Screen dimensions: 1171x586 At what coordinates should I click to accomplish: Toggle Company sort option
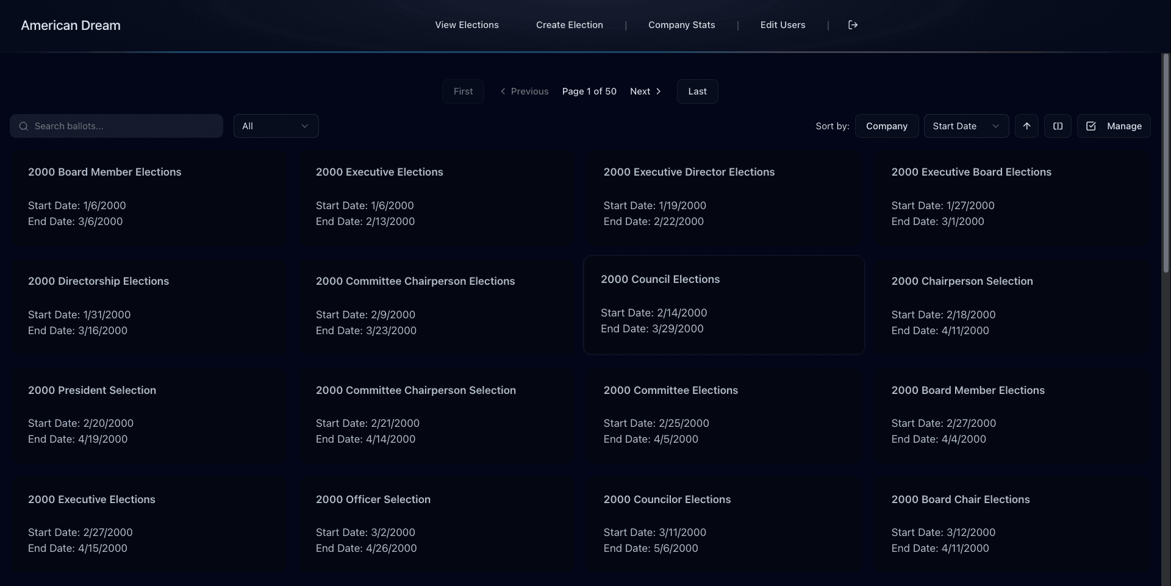point(886,126)
